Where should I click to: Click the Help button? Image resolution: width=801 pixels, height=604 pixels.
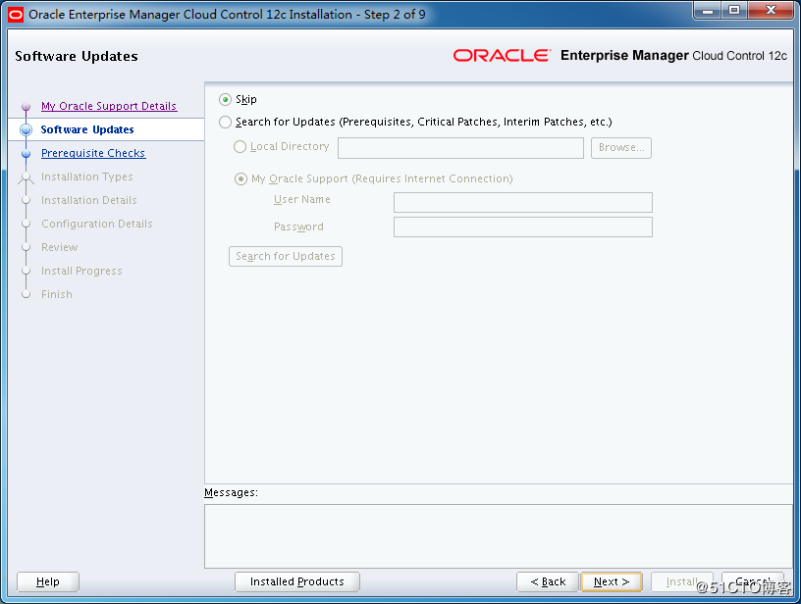click(47, 581)
